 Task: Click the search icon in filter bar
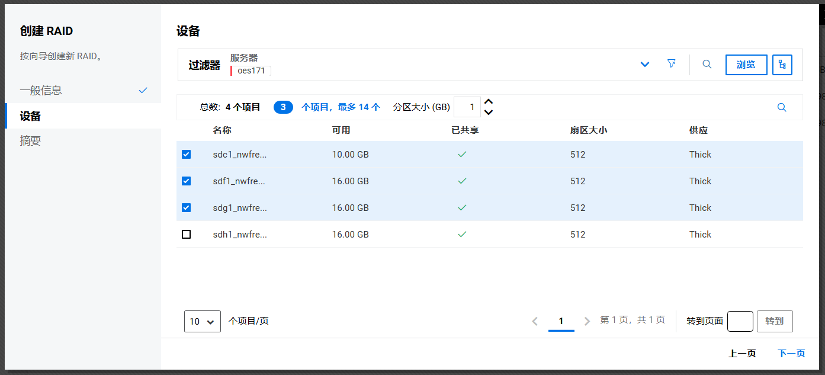[707, 65]
